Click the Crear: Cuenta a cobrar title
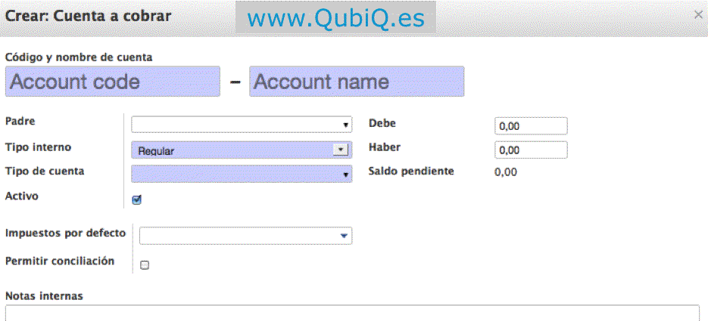Screen dimensions: 708x321 pyautogui.click(x=89, y=15)
